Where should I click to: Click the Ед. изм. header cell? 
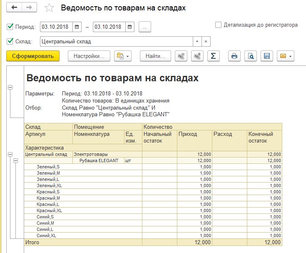click(133, 138)
